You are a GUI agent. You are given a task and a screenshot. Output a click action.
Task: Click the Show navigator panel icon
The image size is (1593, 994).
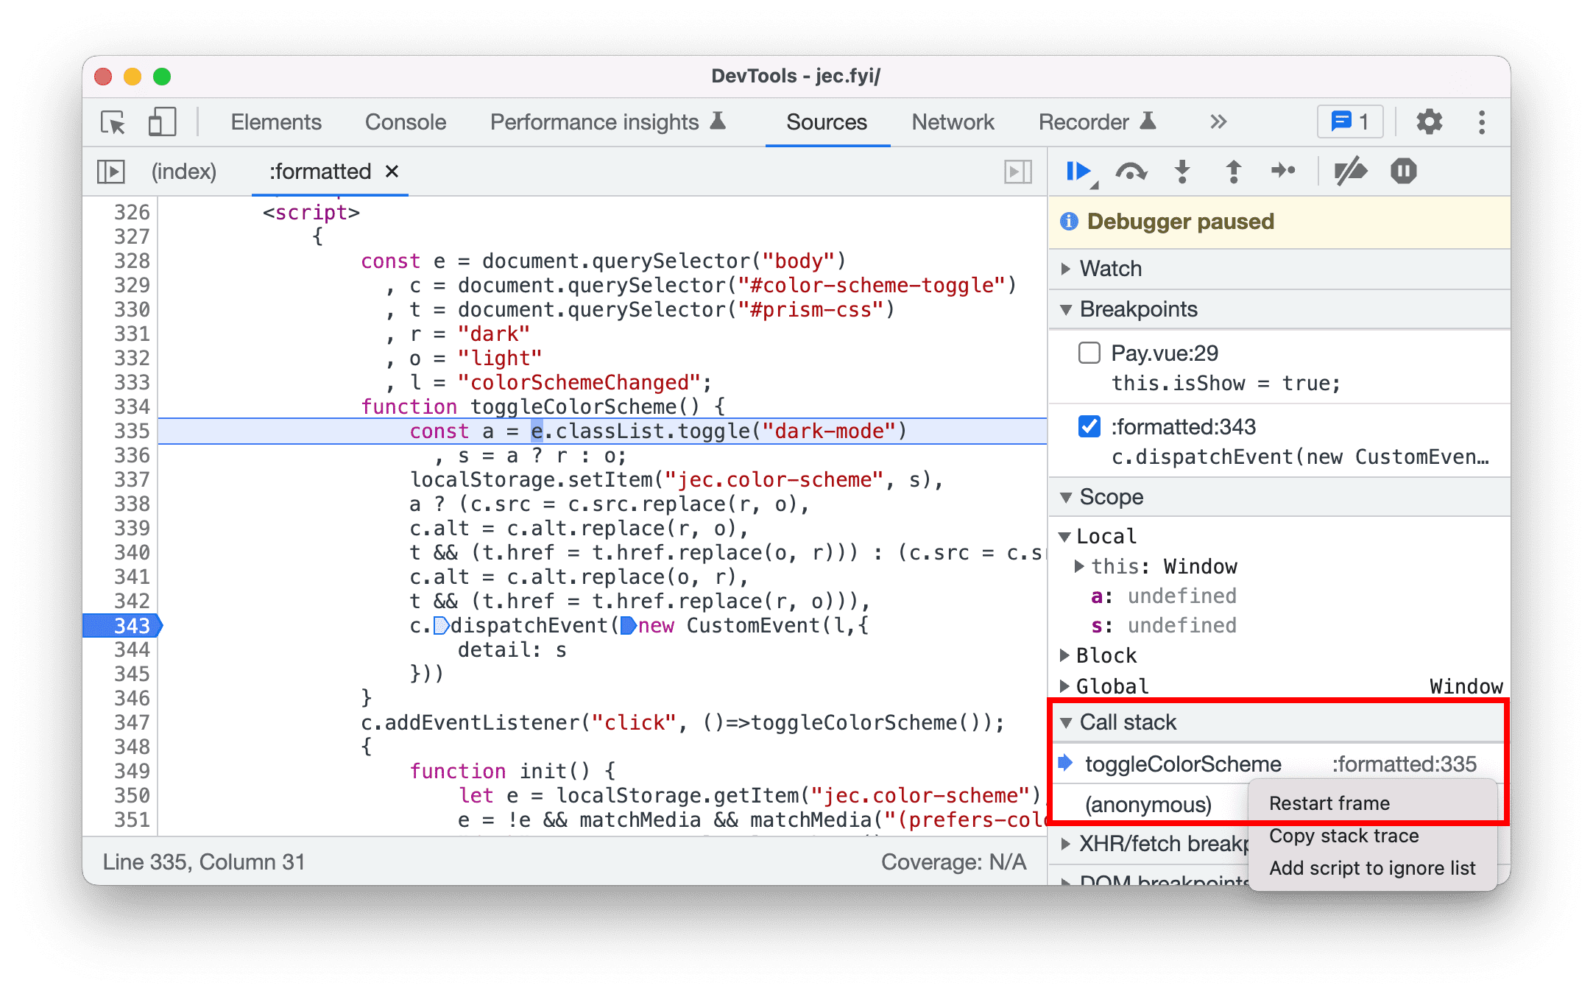click(x=110, y=171)
